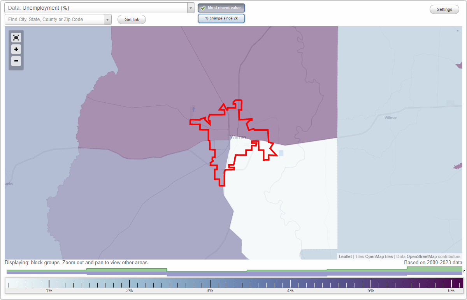Open the location search dropdown arrow
This screenshot has width=467, height=300.
click(108, 19)
